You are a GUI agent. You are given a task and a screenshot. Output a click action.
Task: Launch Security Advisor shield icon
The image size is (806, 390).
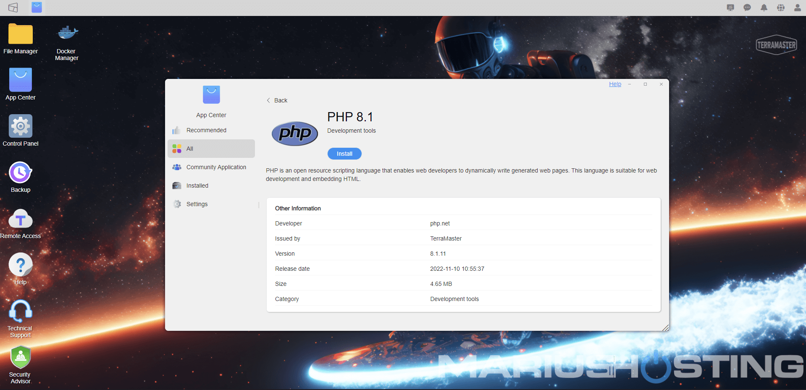[21, 357]
